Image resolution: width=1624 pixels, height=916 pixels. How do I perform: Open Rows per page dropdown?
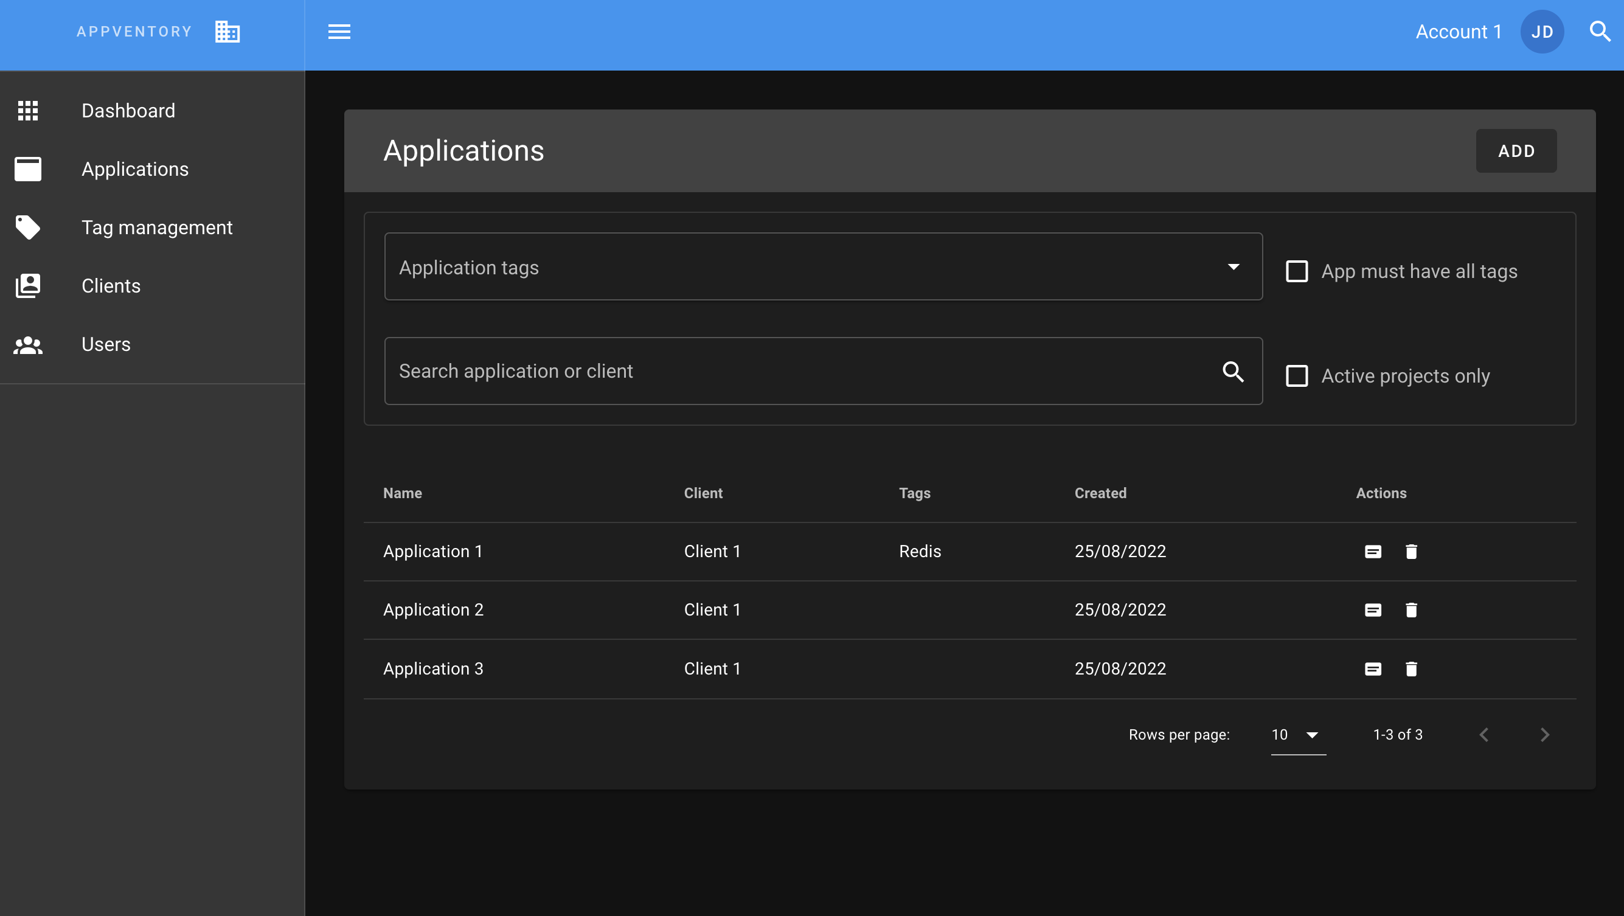[x=1297, y=734]
